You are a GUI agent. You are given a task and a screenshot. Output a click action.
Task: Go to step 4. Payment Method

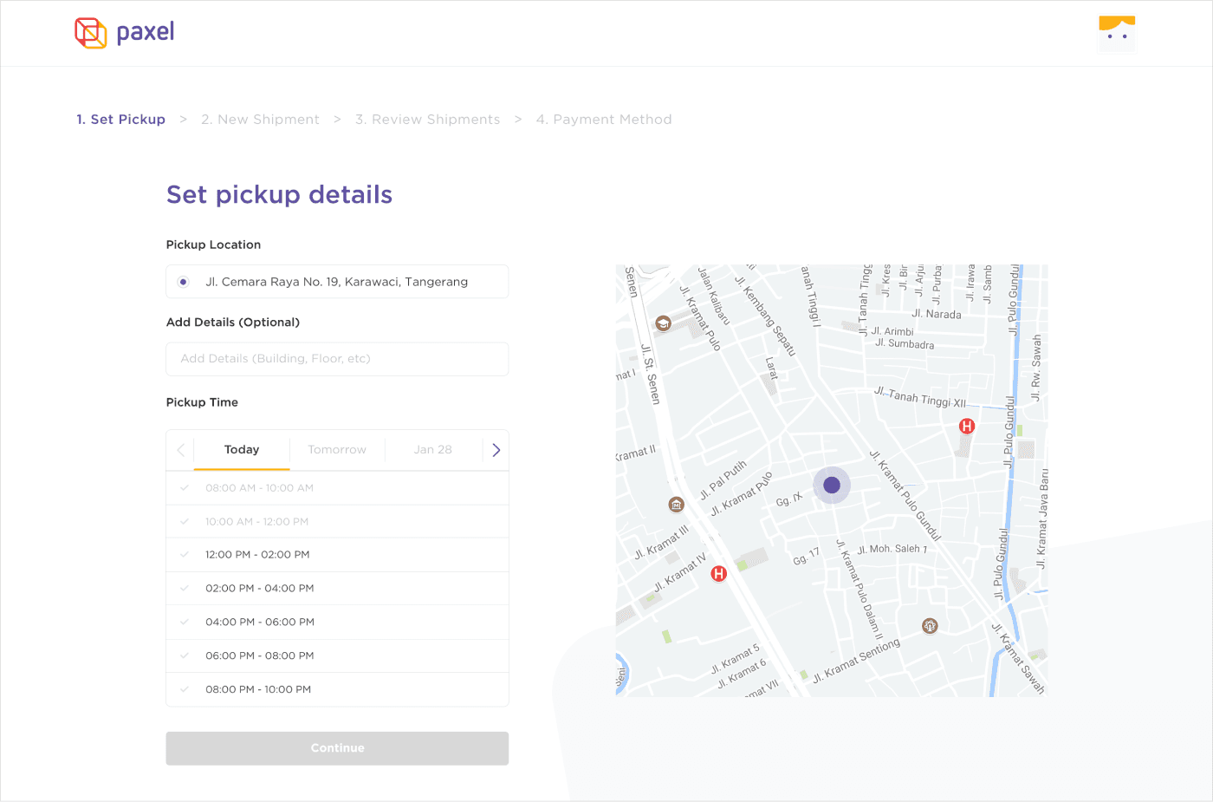(604, 120)
